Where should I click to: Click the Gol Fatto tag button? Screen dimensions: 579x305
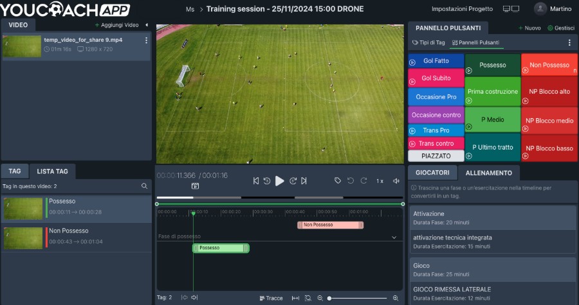[x=436, y=61]
